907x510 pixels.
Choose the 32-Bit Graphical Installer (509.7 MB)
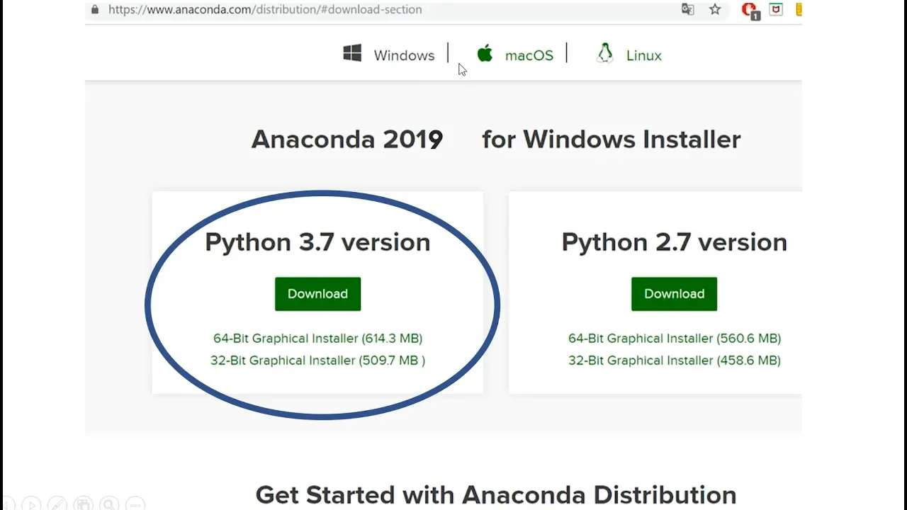(317, 361)
